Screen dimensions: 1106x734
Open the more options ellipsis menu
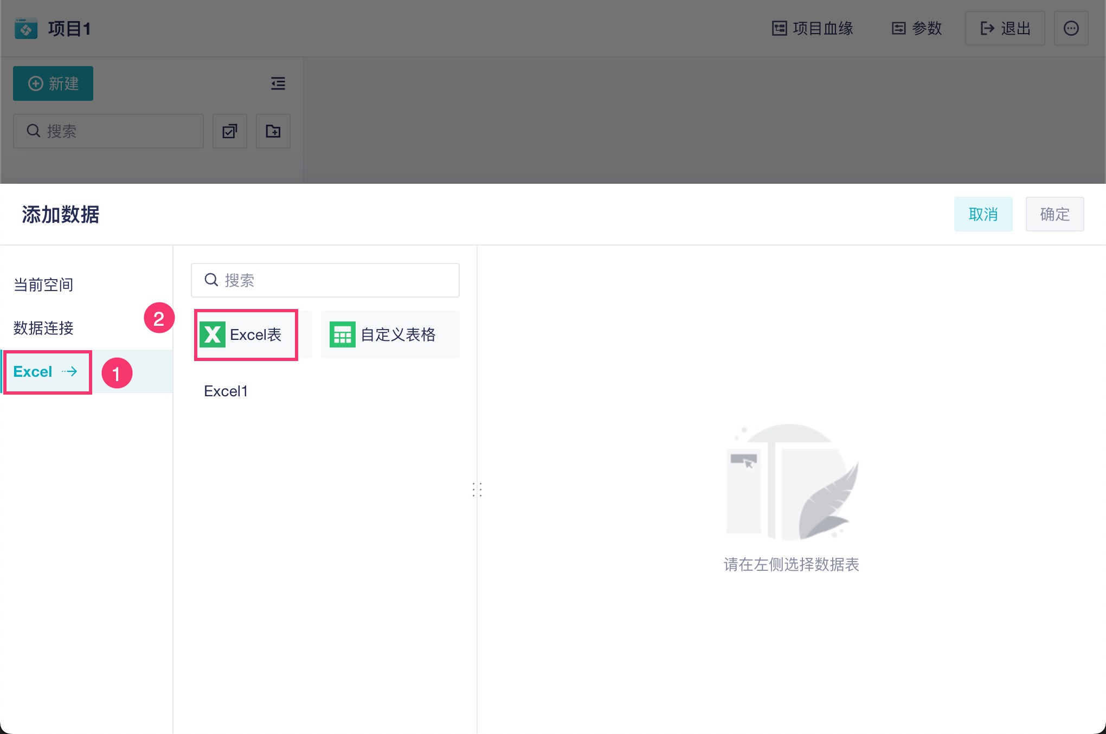point(1071,28)
